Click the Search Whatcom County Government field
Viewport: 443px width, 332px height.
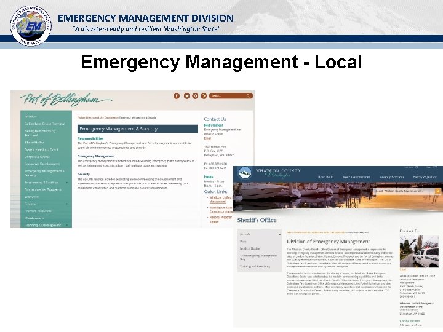404,191
